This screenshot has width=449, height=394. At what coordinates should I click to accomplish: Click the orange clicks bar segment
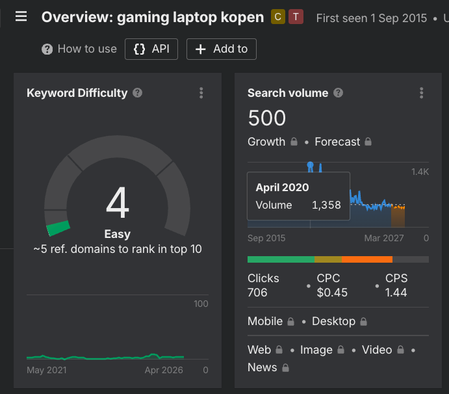tap(367, 259)
